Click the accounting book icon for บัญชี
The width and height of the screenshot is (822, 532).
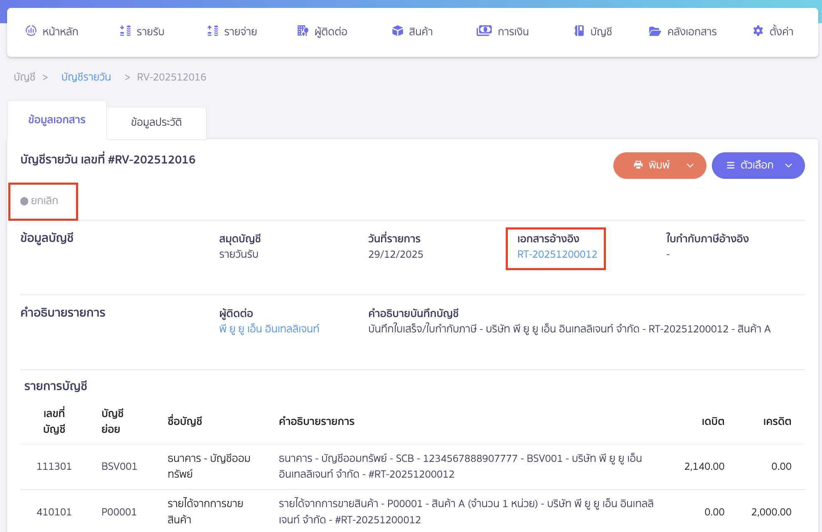coord(579,31)
